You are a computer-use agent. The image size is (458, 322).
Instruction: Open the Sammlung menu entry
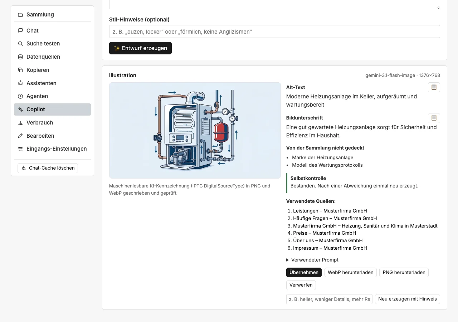[x=52, y=15]
